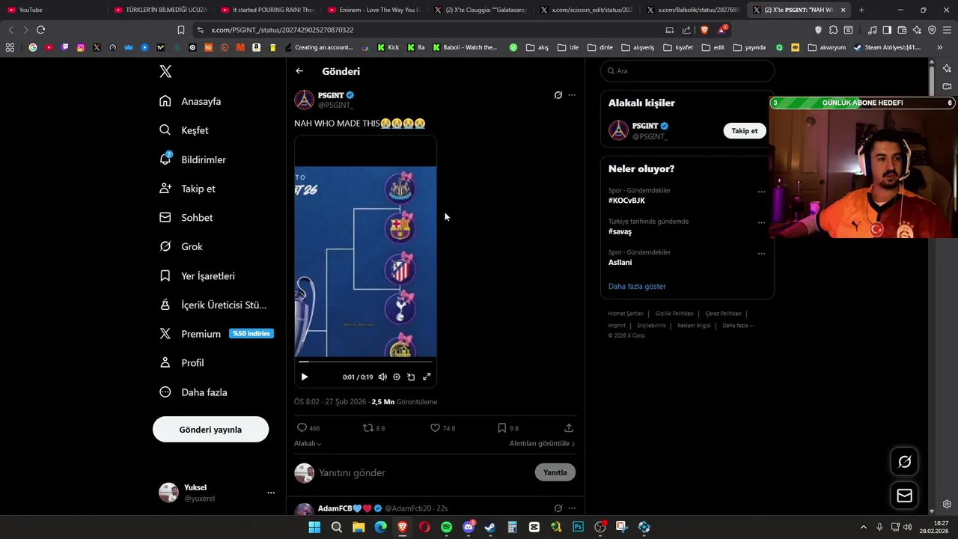Open video settings gear

tap(397, 377)
